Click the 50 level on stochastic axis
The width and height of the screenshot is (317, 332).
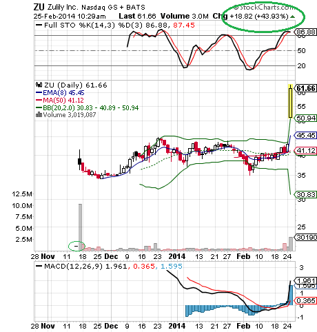click(301, 50)
